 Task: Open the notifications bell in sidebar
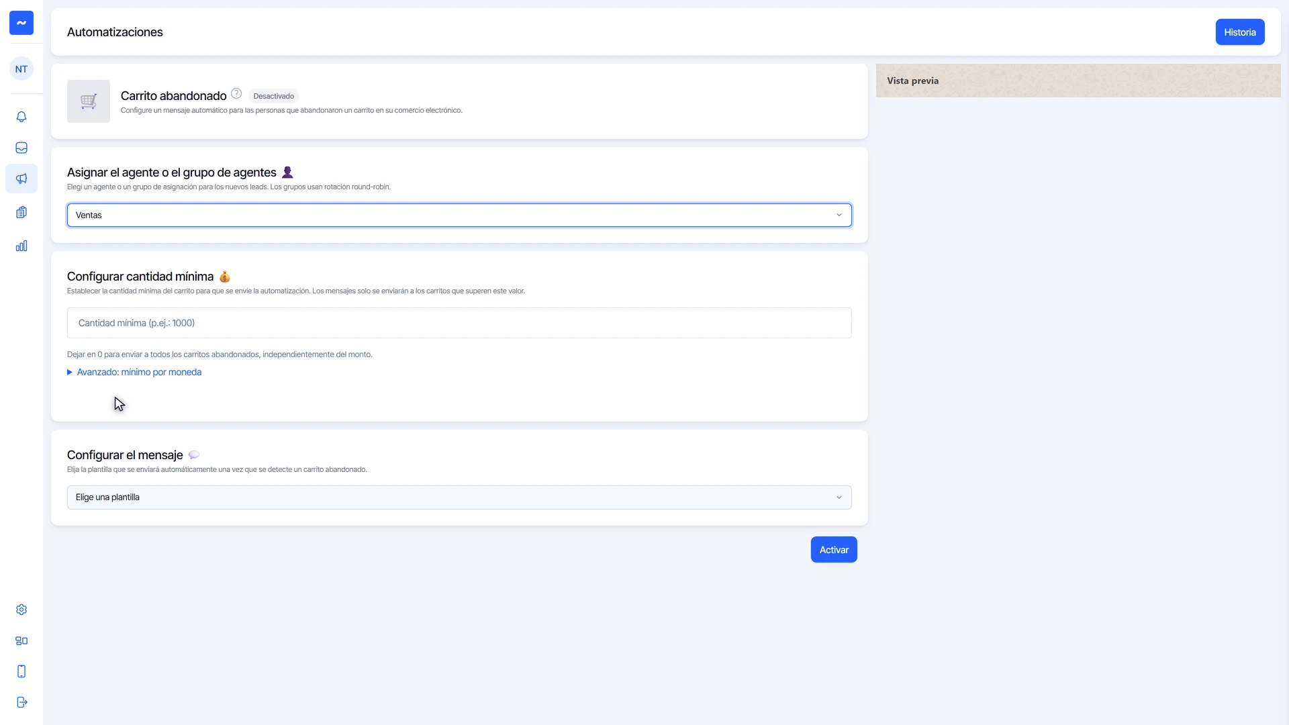[x=21, y=117]
